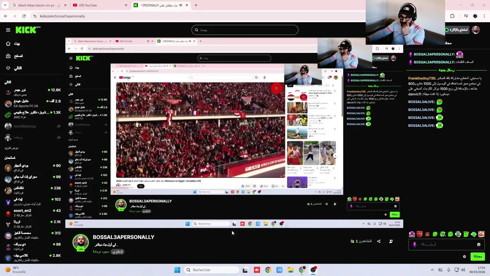Screen dimensions: 490x276
Task: Click first BOSSAL3APERSONALLY username in chat
Action: coord(434,54)
